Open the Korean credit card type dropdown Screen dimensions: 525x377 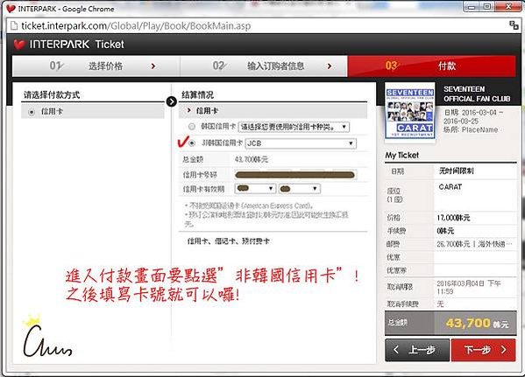coord(294,127)
